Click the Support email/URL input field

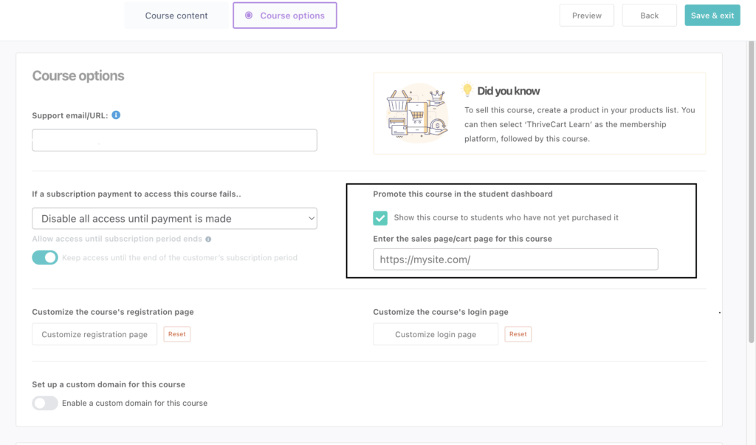tap(174, 140)
